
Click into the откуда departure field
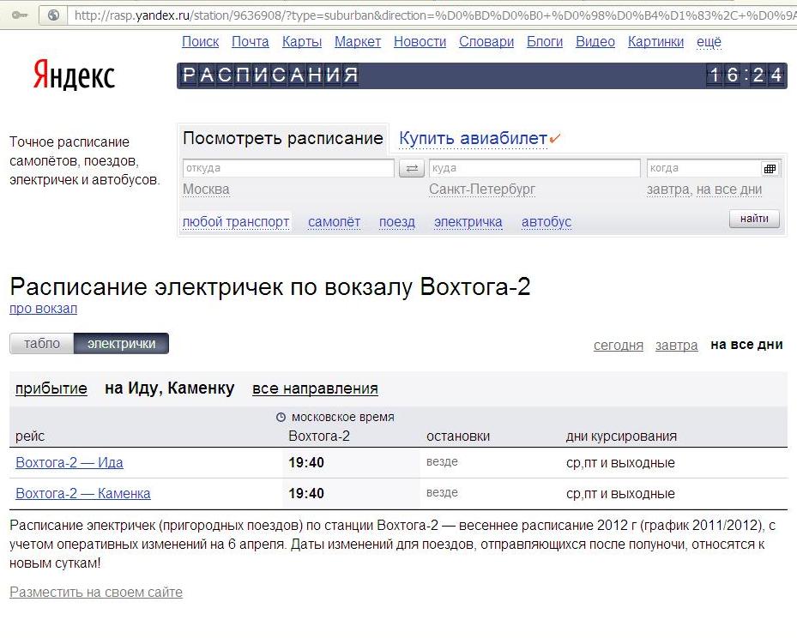pos(288,168)
